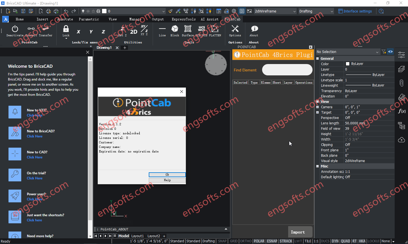The height and width of the screenshot is (244, 408).
Task: Open the Insert ribbon tab
Action: click(42, 19)
